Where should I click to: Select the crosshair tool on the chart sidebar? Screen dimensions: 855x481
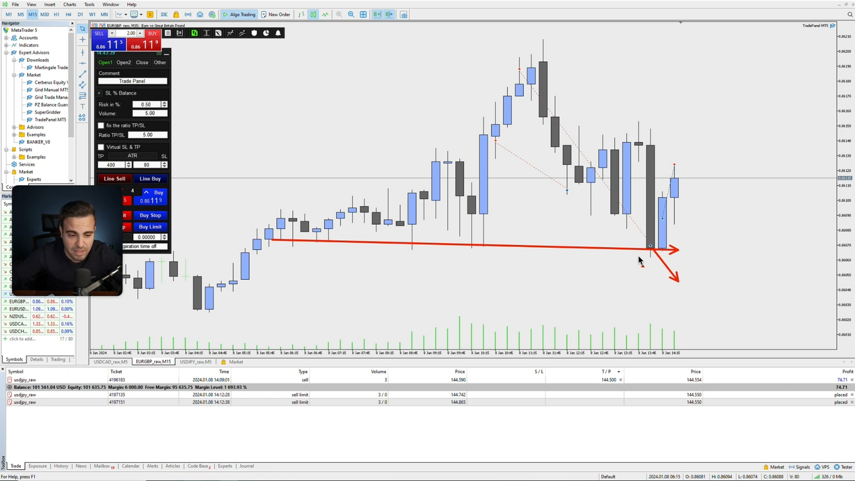pos(82,39)
